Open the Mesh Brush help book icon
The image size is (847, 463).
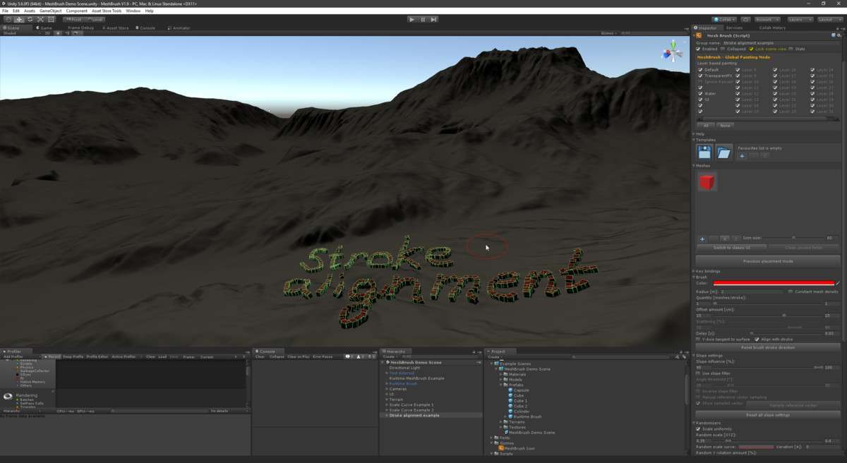834,35
